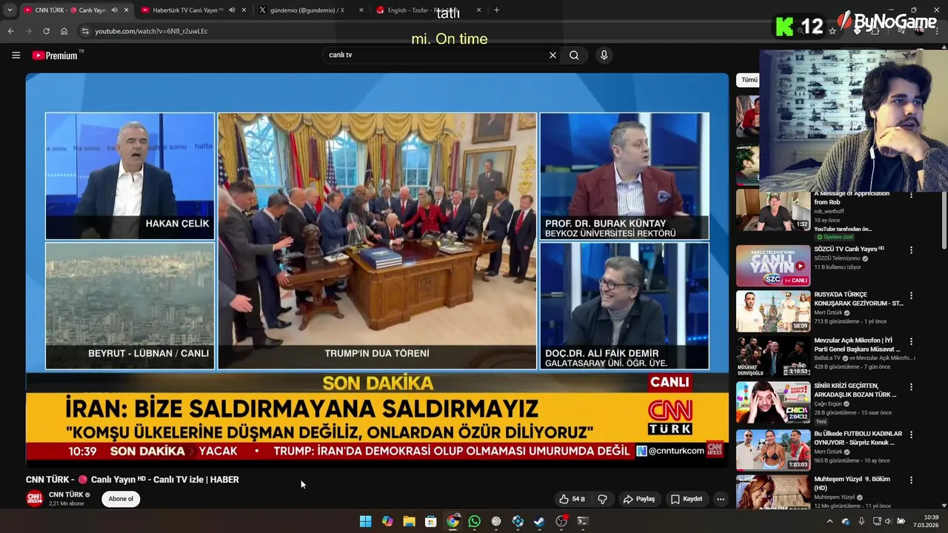Open a new browser tab
The width and height of the screenshot is (948, 533).
pyautogui.click(x=496, y=10)
